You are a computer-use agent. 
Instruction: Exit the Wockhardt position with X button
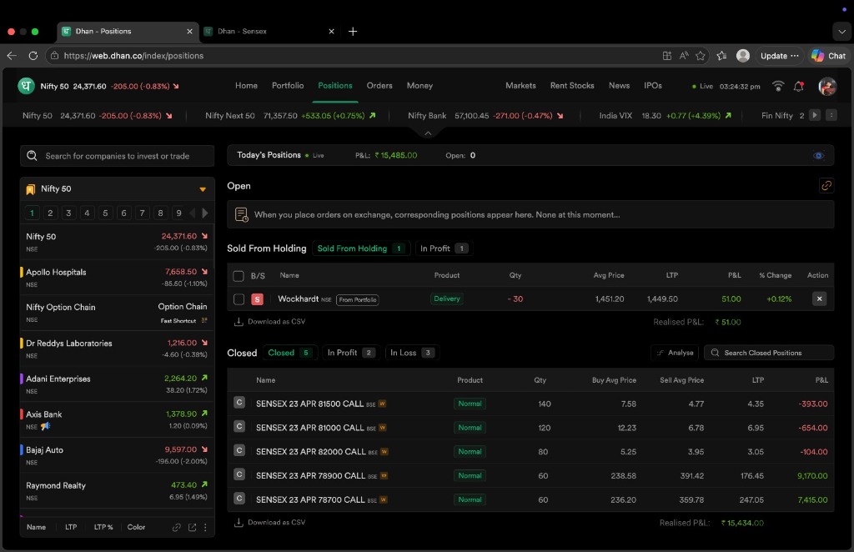(x=819, y=299)
